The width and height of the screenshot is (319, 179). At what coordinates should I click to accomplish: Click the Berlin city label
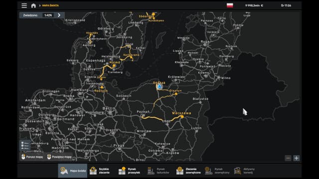coord(109,108)
